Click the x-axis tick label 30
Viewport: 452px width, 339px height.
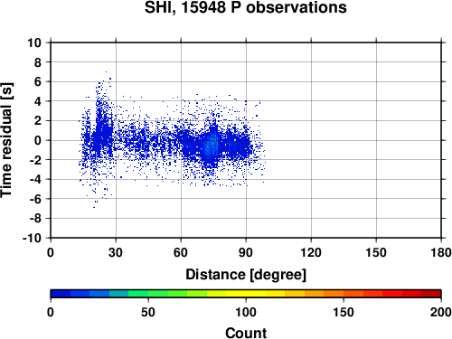pos(116,252)
